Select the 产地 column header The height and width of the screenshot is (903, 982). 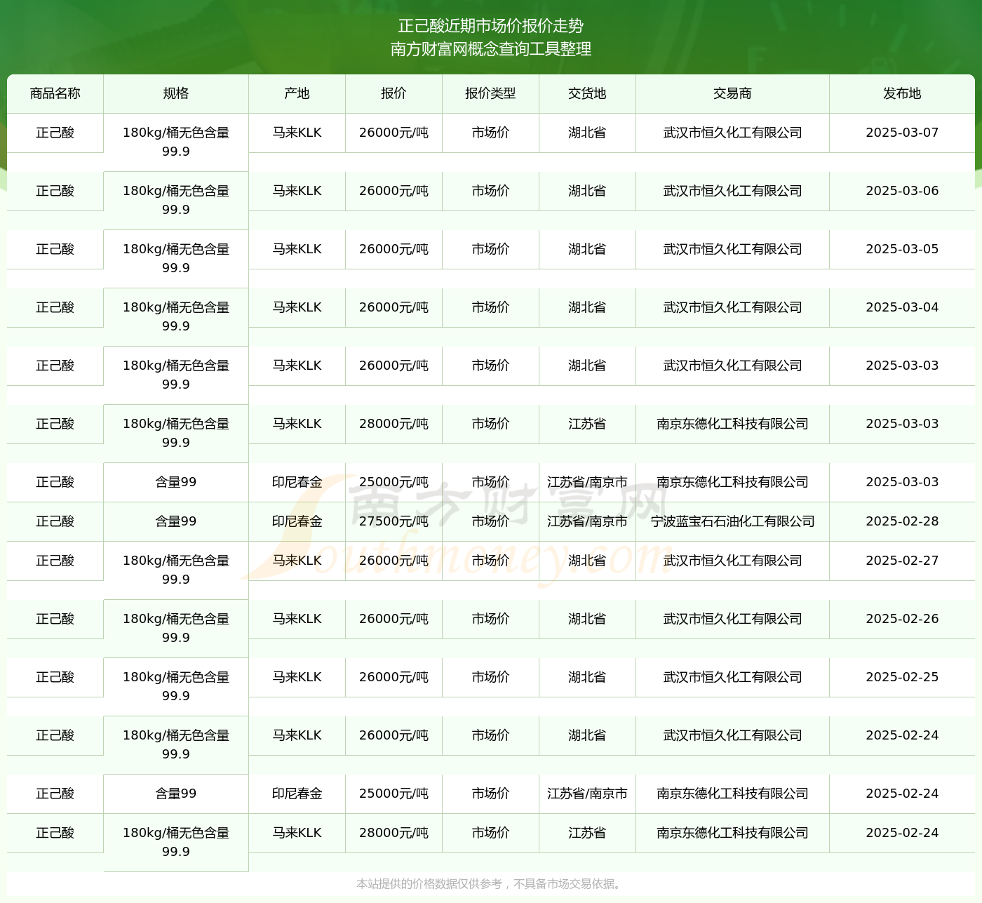297,93
